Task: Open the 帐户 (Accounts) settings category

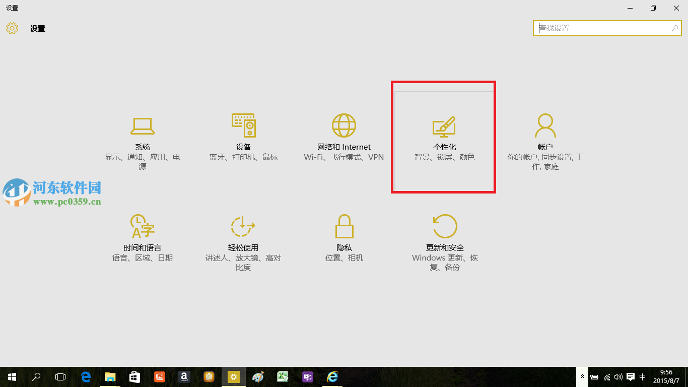Action: click(545, 136)
